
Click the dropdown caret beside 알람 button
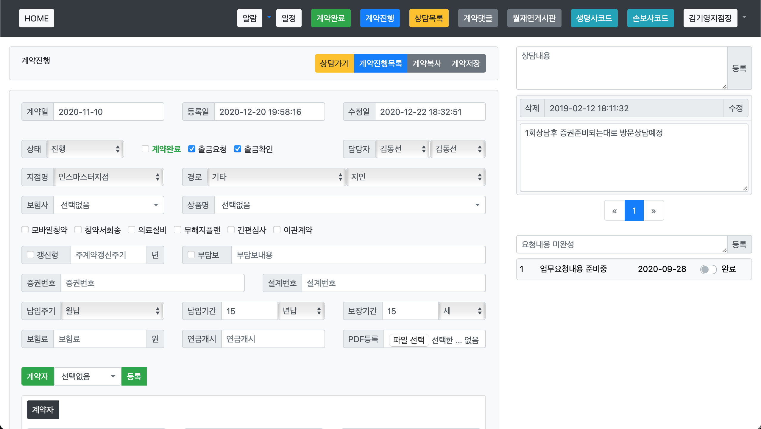(269, 17)
